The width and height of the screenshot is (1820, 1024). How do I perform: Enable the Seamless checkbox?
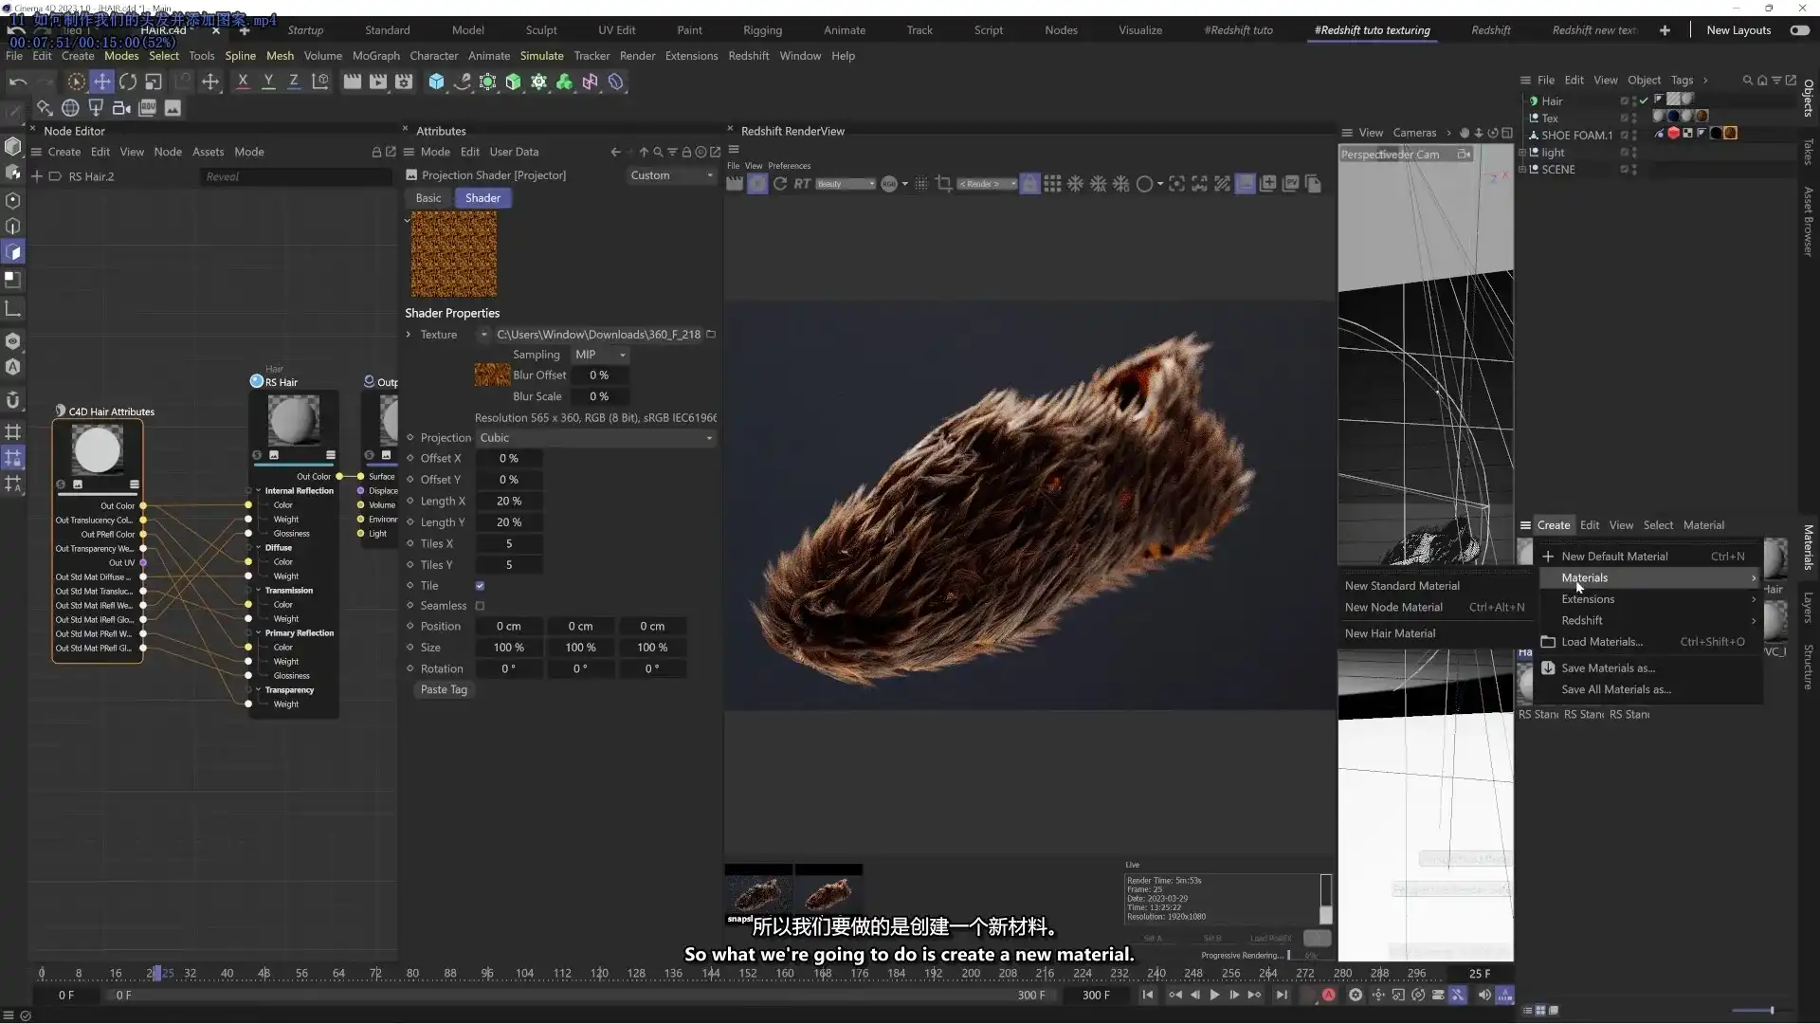[480, 606]
